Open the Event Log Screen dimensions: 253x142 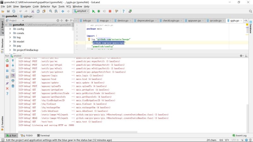point(241,135)
